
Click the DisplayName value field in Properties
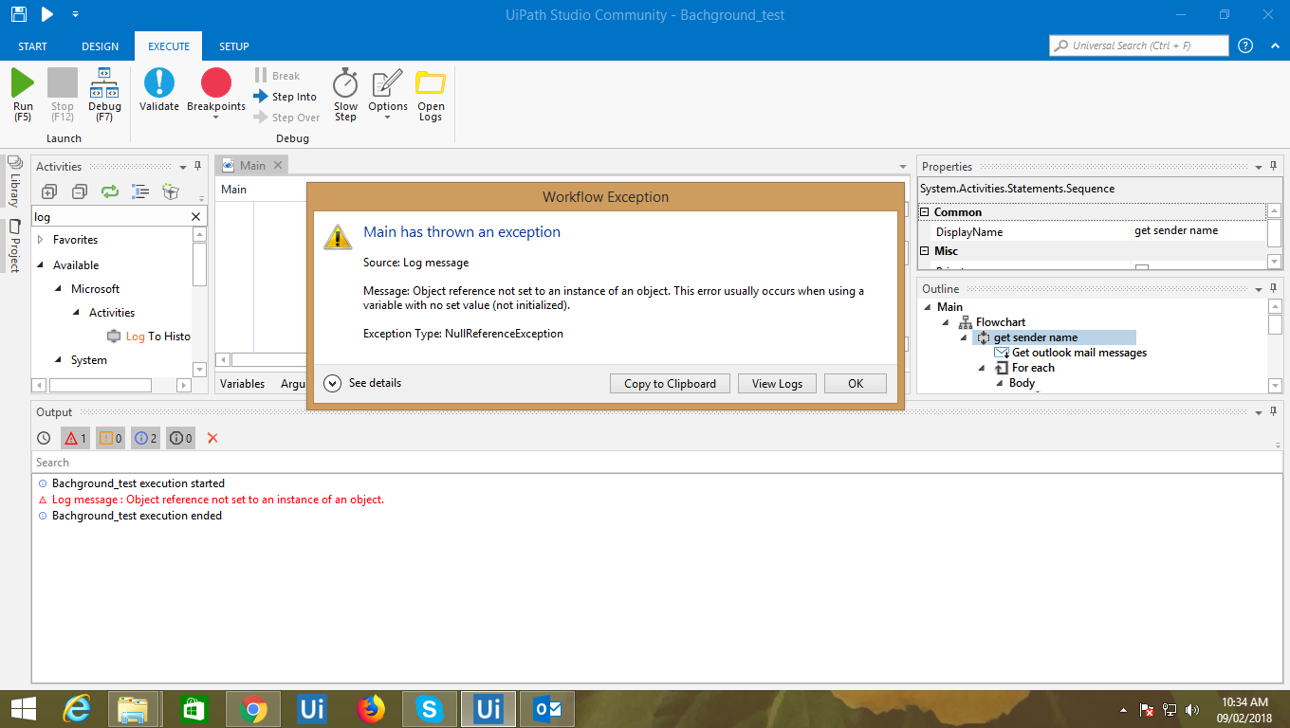(1199, 231)
